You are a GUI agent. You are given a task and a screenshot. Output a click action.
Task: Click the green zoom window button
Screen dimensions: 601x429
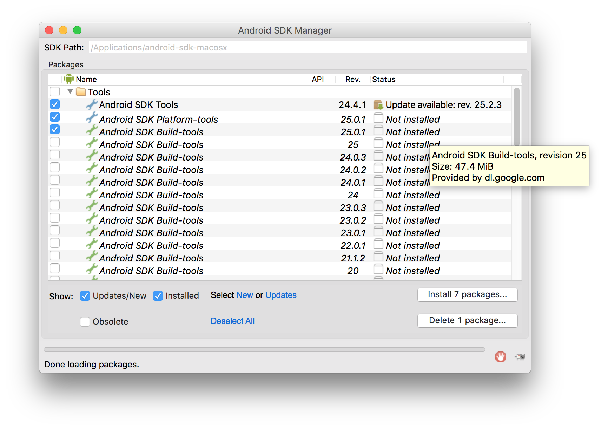(77, 30)
